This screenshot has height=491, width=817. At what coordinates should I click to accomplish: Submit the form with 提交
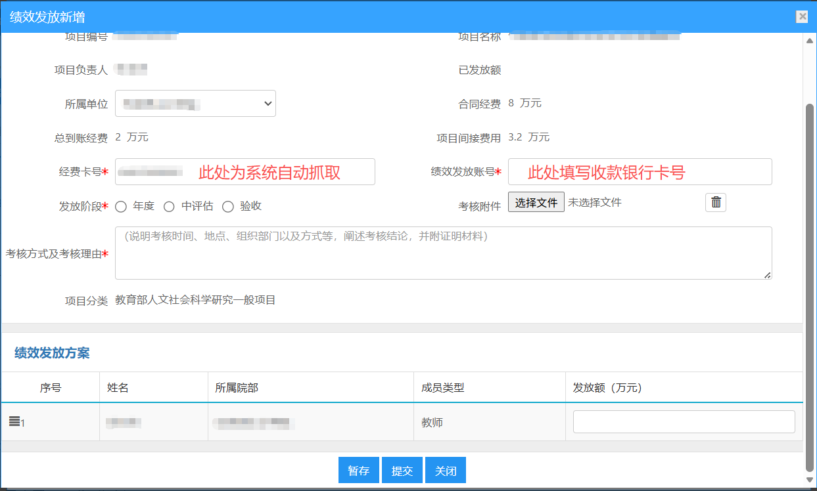[x=402, y=471]
